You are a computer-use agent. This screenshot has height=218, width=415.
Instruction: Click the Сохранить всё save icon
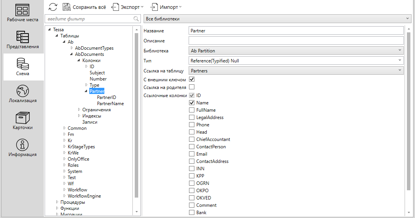click(x=67, y=7)
